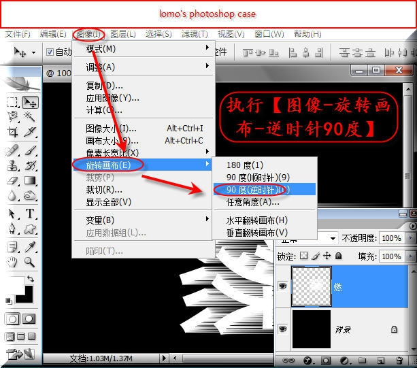Swap foreground and background colors
Viewport: 417px width, 368px height.
click(31, 279)
